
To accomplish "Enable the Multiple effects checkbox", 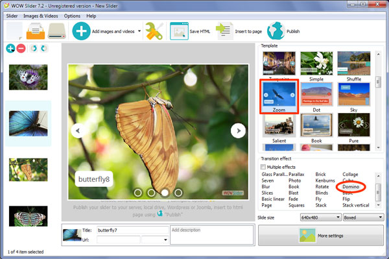I will pyautogui.click(x=263, y=167).
